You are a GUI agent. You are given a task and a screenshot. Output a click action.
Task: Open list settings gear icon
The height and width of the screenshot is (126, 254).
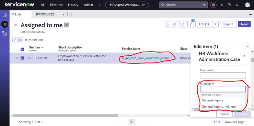[x=175, y=24]
